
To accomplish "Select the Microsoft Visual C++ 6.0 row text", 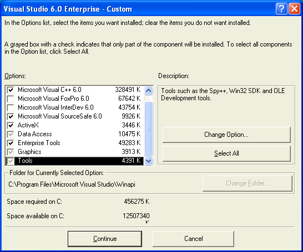I will tap(49, 90).
